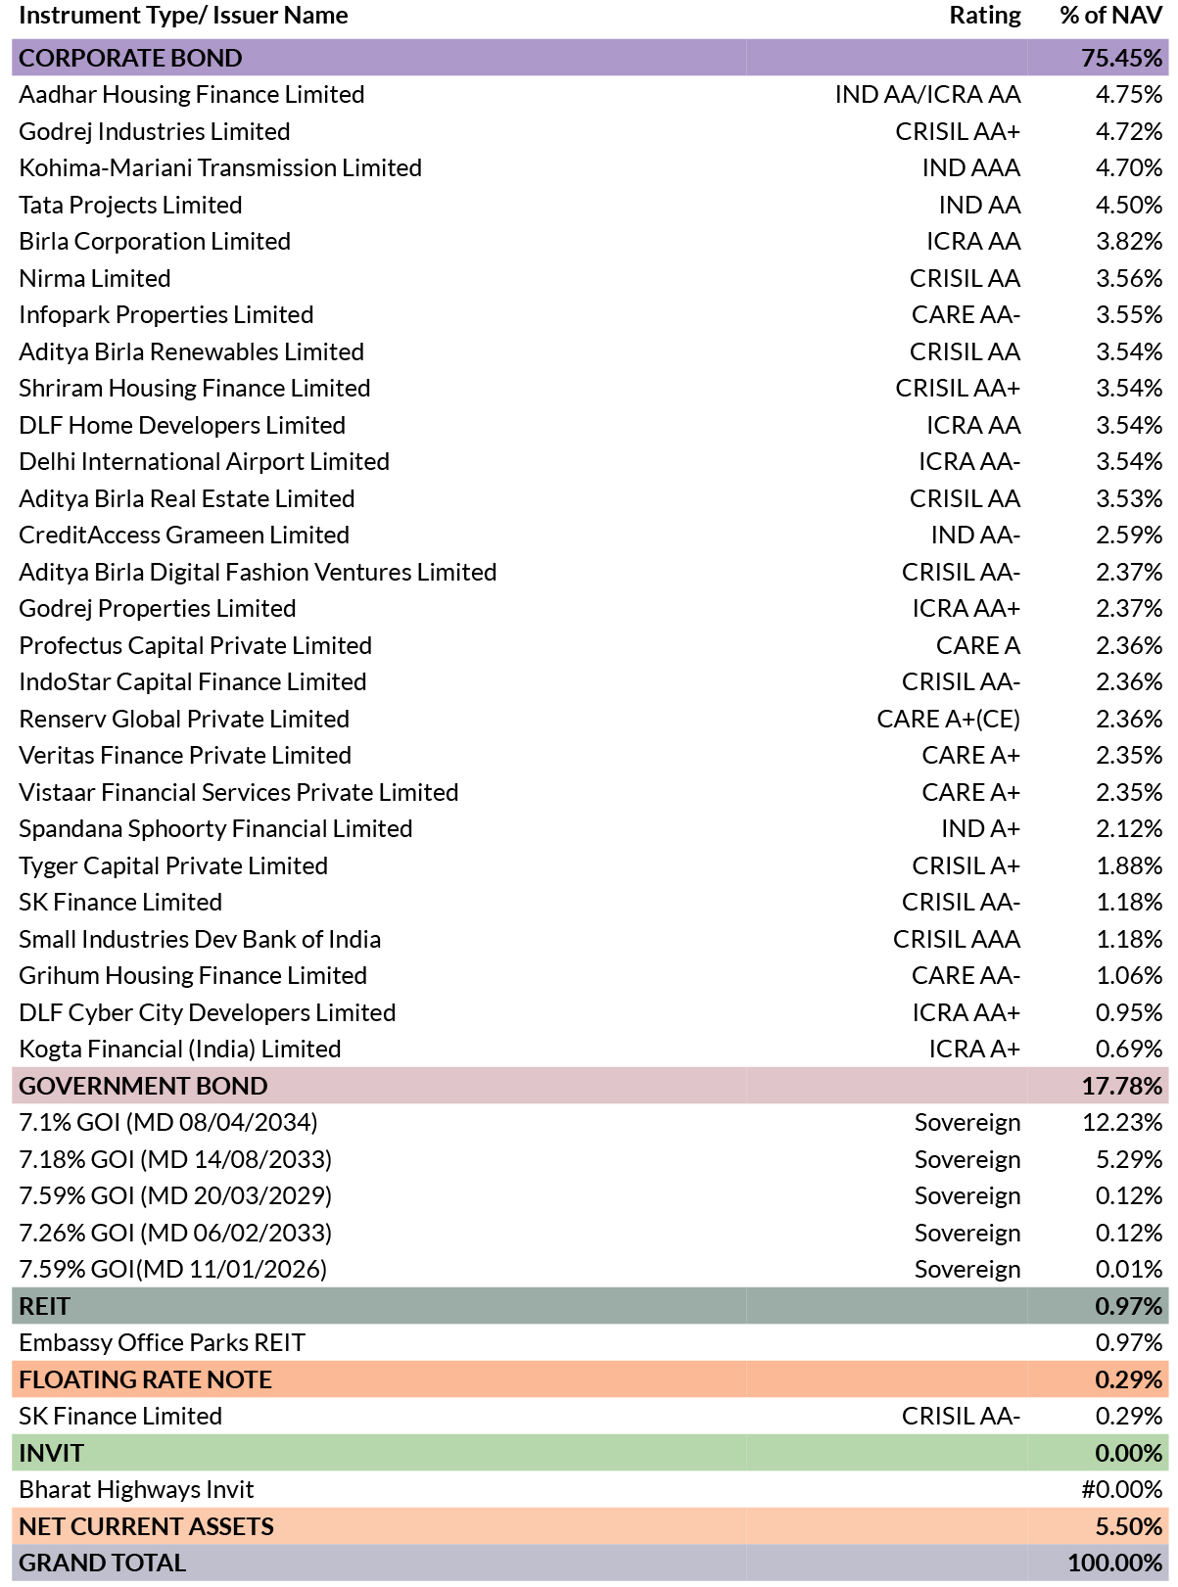Select the Tata Projects Limited row
1178x1587 pixels.
[589, 205]
